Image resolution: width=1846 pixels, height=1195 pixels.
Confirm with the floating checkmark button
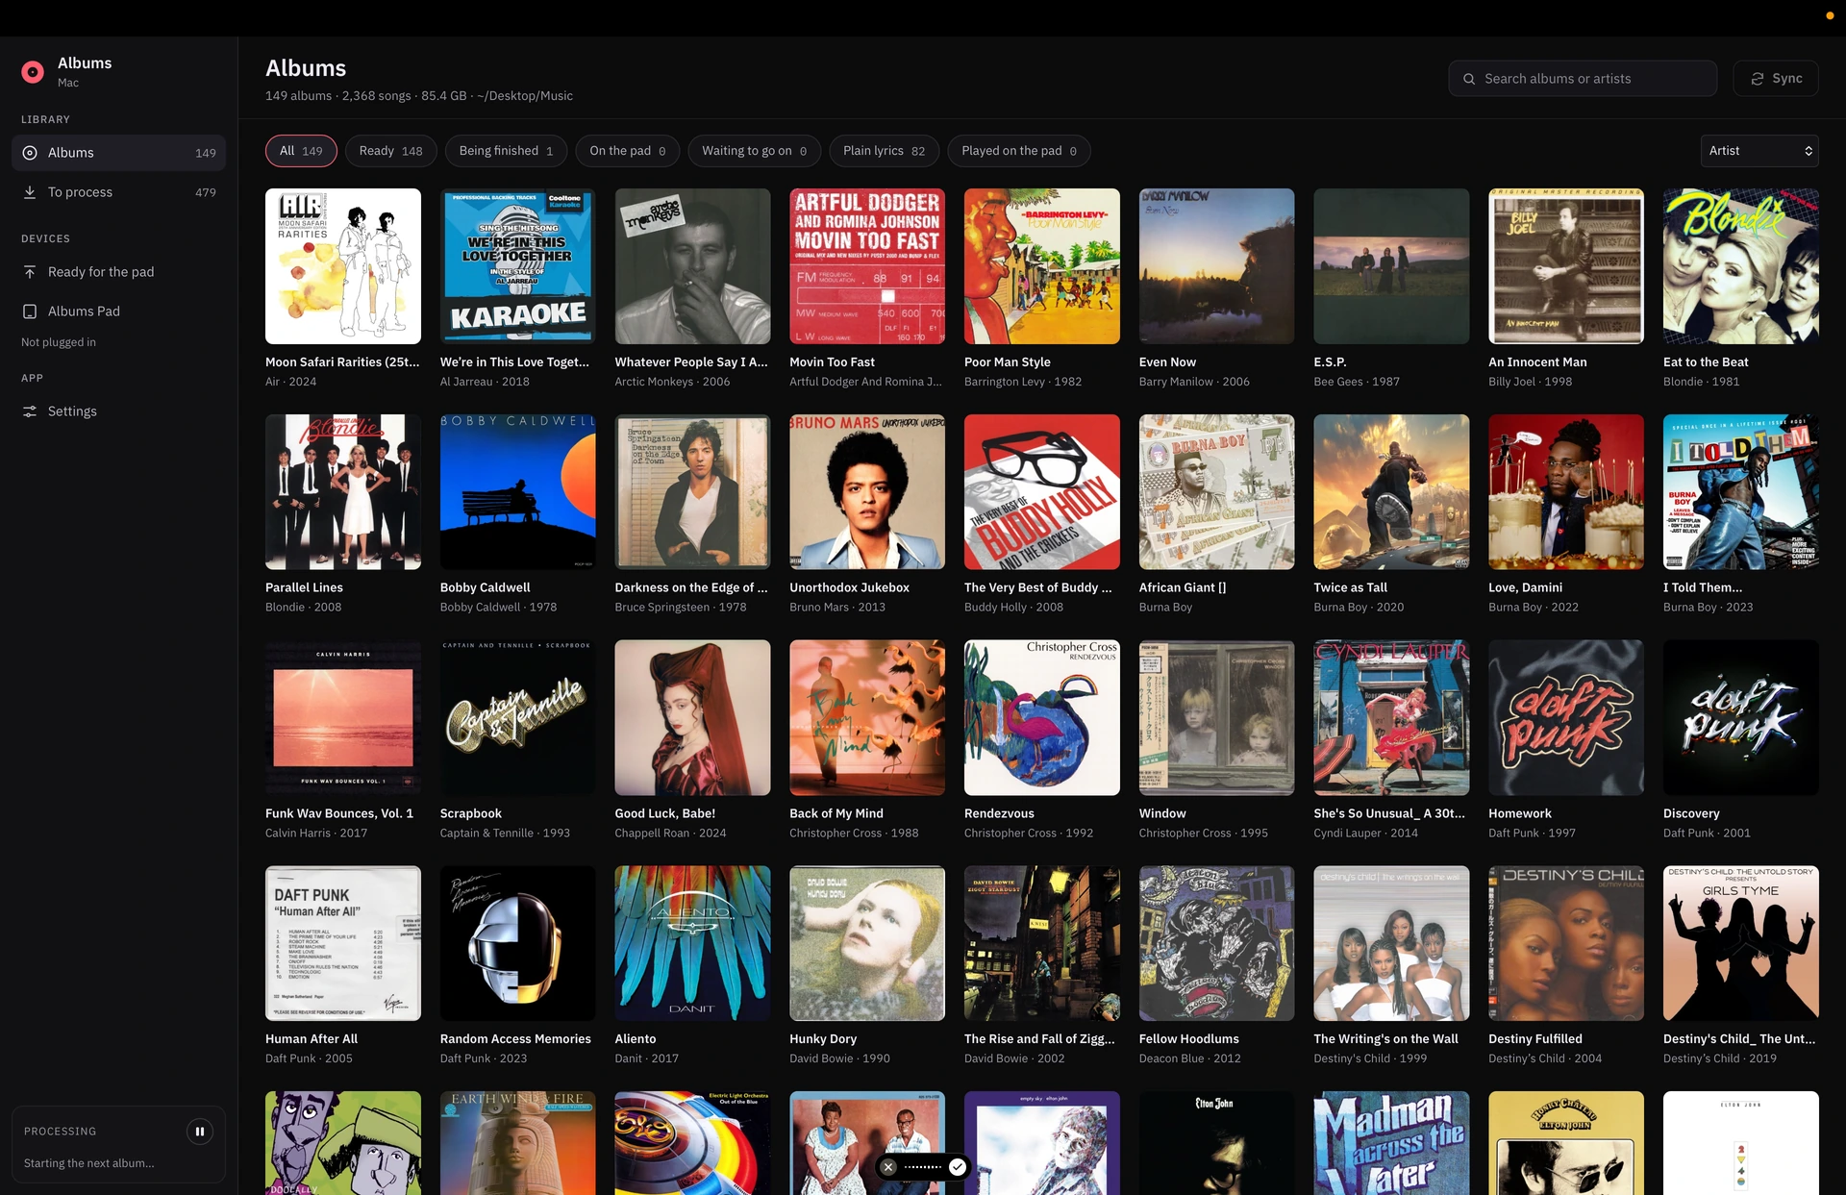click(958, 1167)
